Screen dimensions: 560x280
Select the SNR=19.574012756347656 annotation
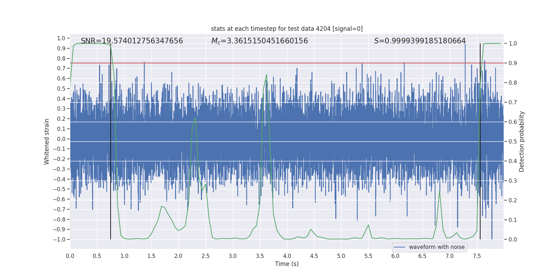tap(132, 41)
